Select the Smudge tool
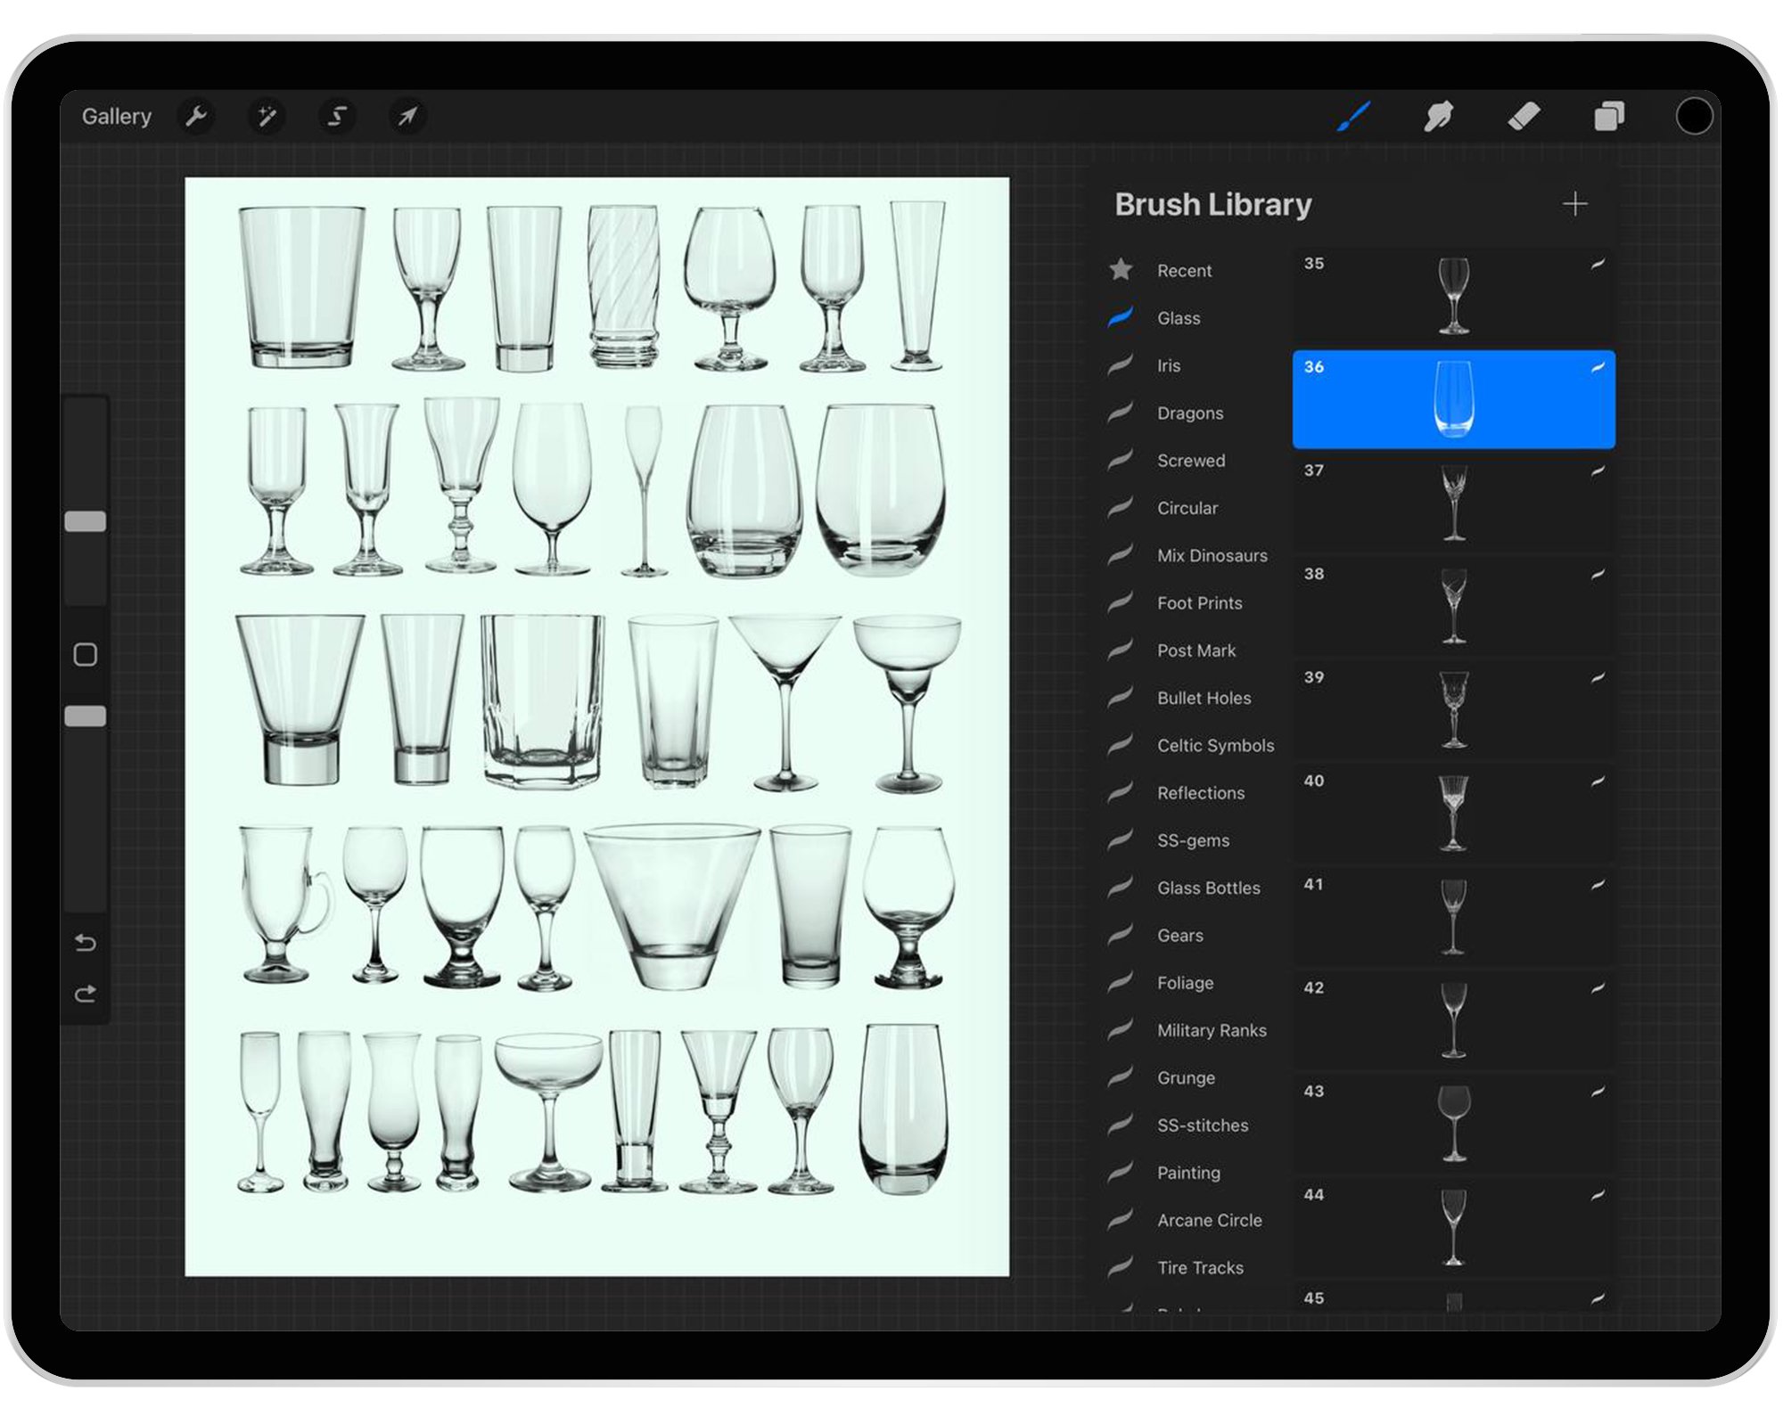This screenshot has height=1416, width=1783. click(x=1438, y=116)
